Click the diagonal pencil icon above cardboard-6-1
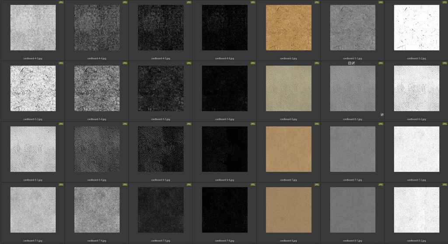 pyautogui.click(x=353, y=63)
